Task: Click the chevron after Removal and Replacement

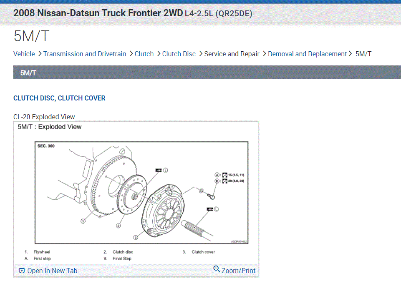Action: coord(351,54)
